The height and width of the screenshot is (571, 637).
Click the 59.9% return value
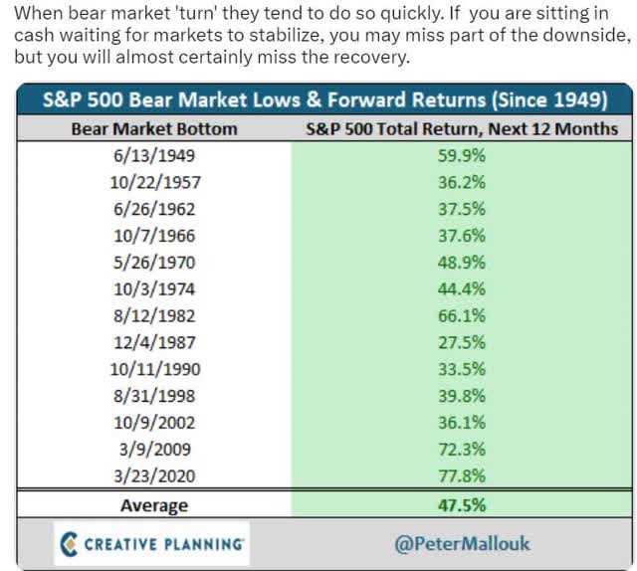coord(461,157)
